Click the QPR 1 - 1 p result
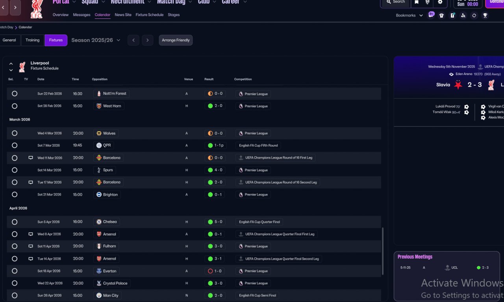 pyautogui.click(x=215, y=145)
